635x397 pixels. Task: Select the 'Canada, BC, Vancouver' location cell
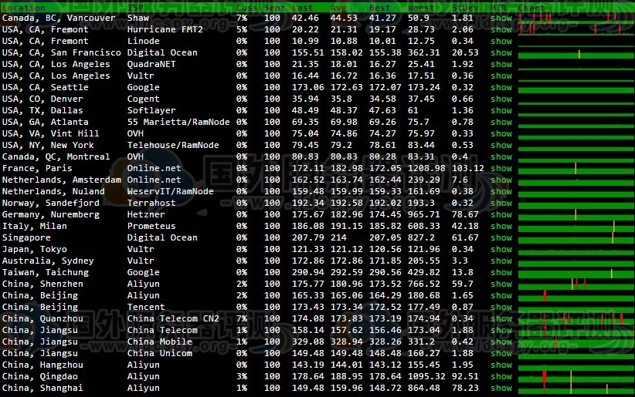tap(59, 18)
